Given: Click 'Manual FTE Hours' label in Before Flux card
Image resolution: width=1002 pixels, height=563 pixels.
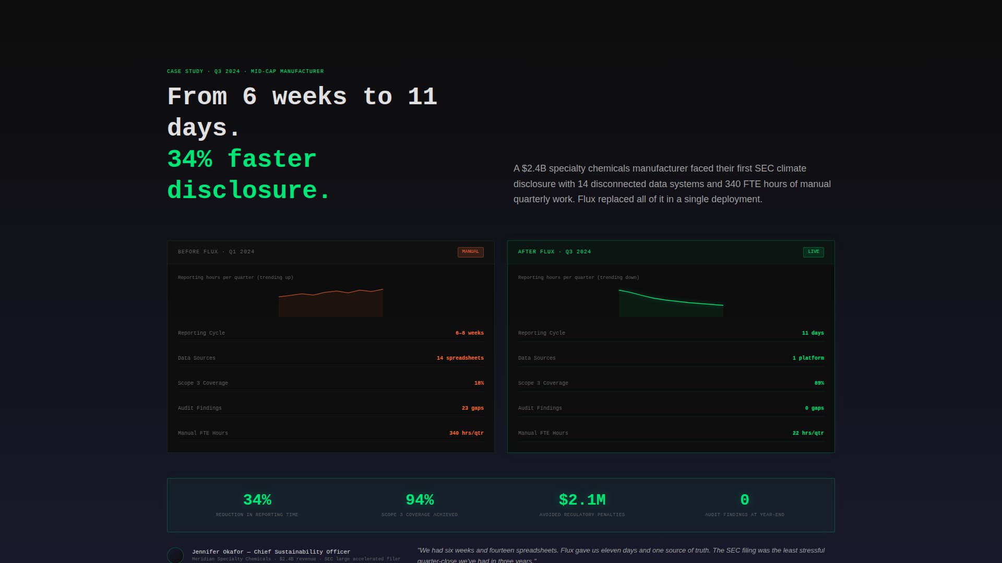Looking at the screenshot, I should point(203,433).
